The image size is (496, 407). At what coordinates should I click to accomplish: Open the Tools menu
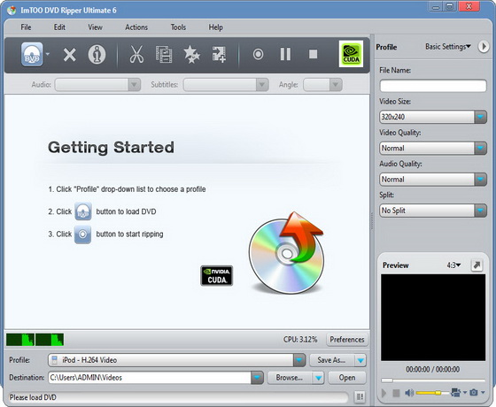pos(178,27)
